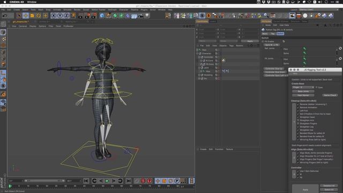Open the Create menu in menu bar
Screen dimensions: 343x193
click(17, 10)
